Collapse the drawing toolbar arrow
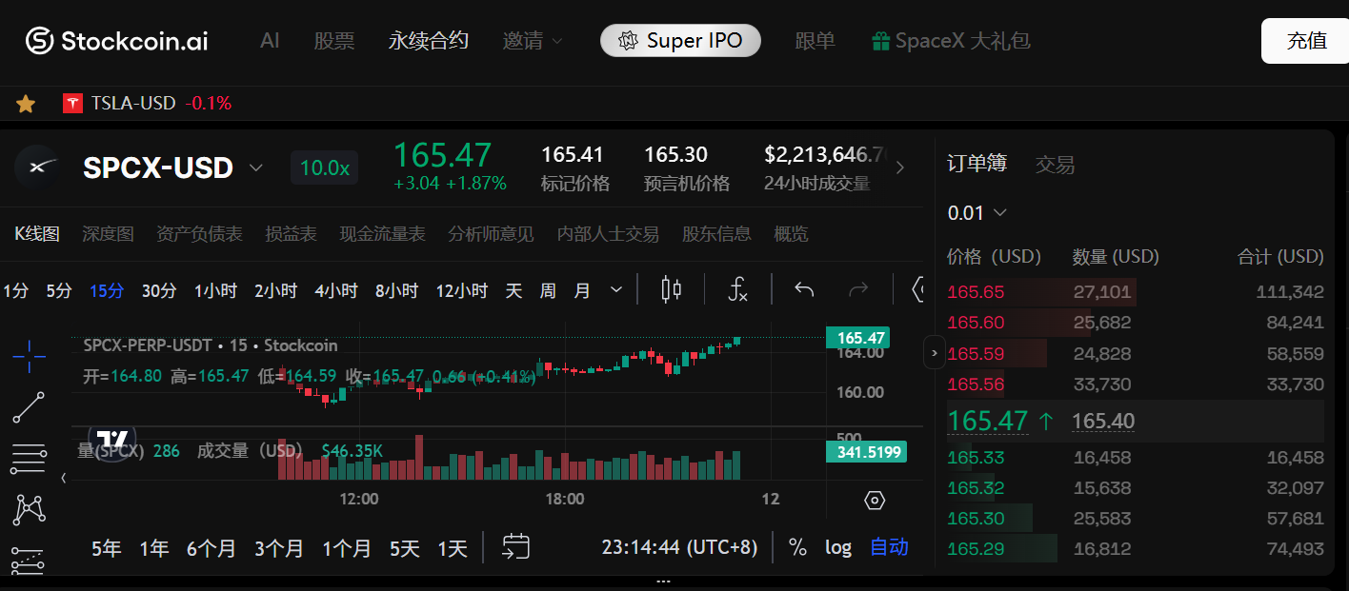This screenshot has width=1349, height=591. point(64,478)
